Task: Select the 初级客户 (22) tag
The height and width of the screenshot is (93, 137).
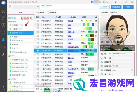Action: tap(21, 33)
